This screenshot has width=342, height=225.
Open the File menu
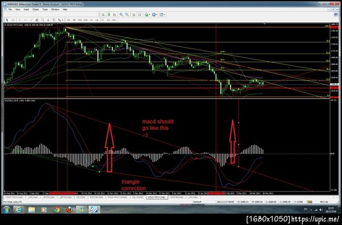10,9
